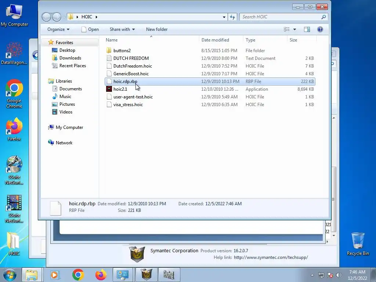Screen dimensions: 376x282
Task: Click the SSuite NetSurfer film desktop icon
Action: (14, 209)
